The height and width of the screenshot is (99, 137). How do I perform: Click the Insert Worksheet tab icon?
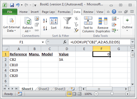pos(73,89)
